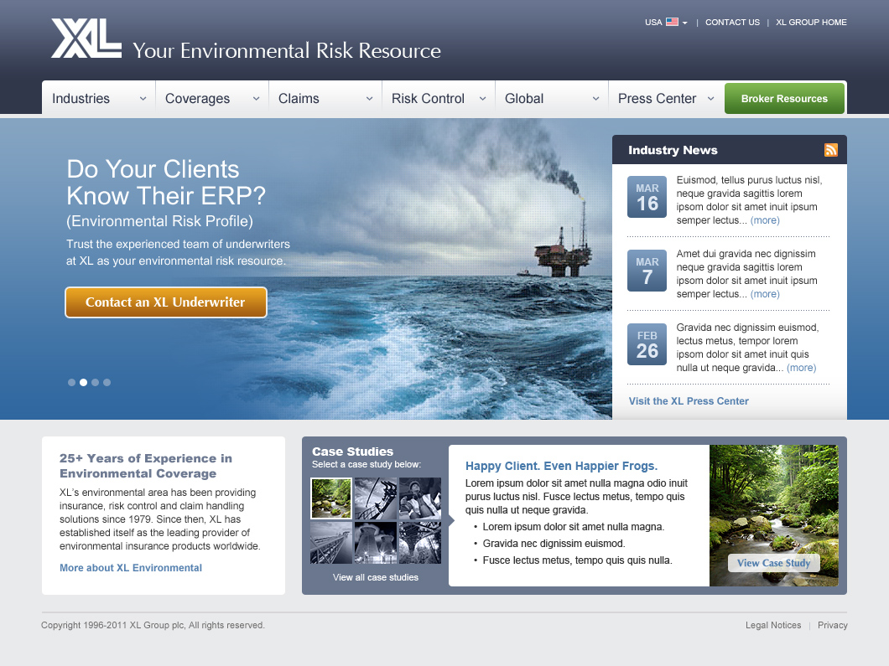Click the MAR 16 date badge

point(647,197)
